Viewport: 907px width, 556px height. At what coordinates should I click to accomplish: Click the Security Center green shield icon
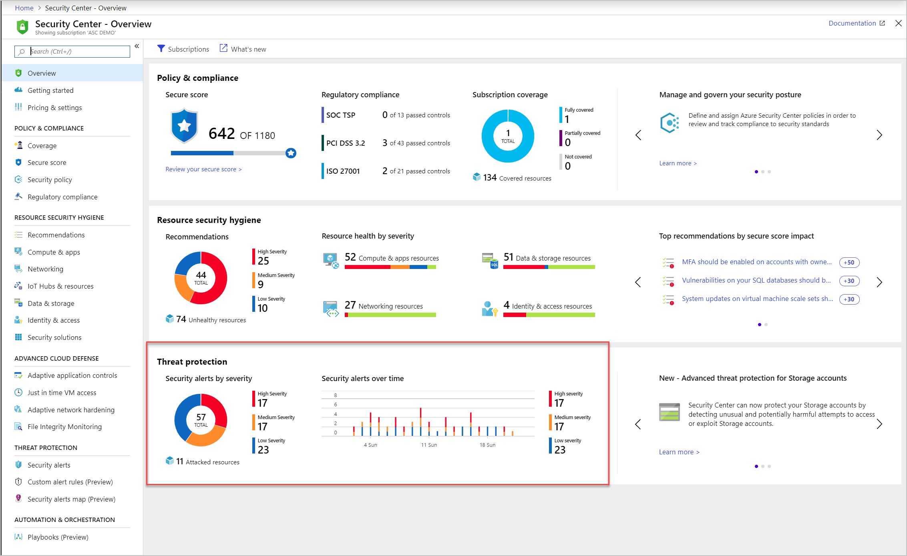[22, 27]
